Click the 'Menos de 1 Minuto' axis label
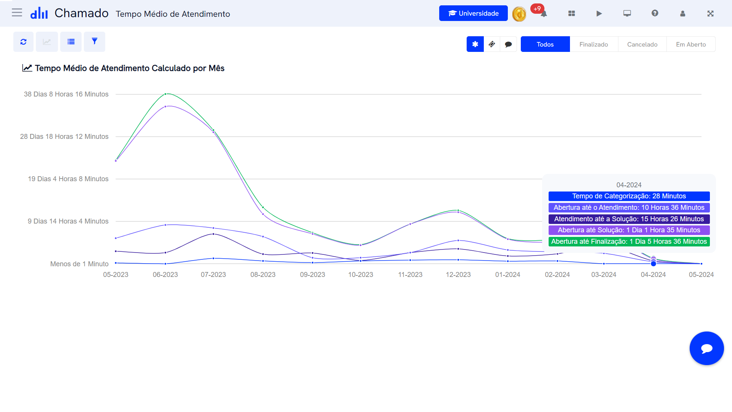Image resolution: width=732 pixels, height=412 pixels. tap(79, 264)
